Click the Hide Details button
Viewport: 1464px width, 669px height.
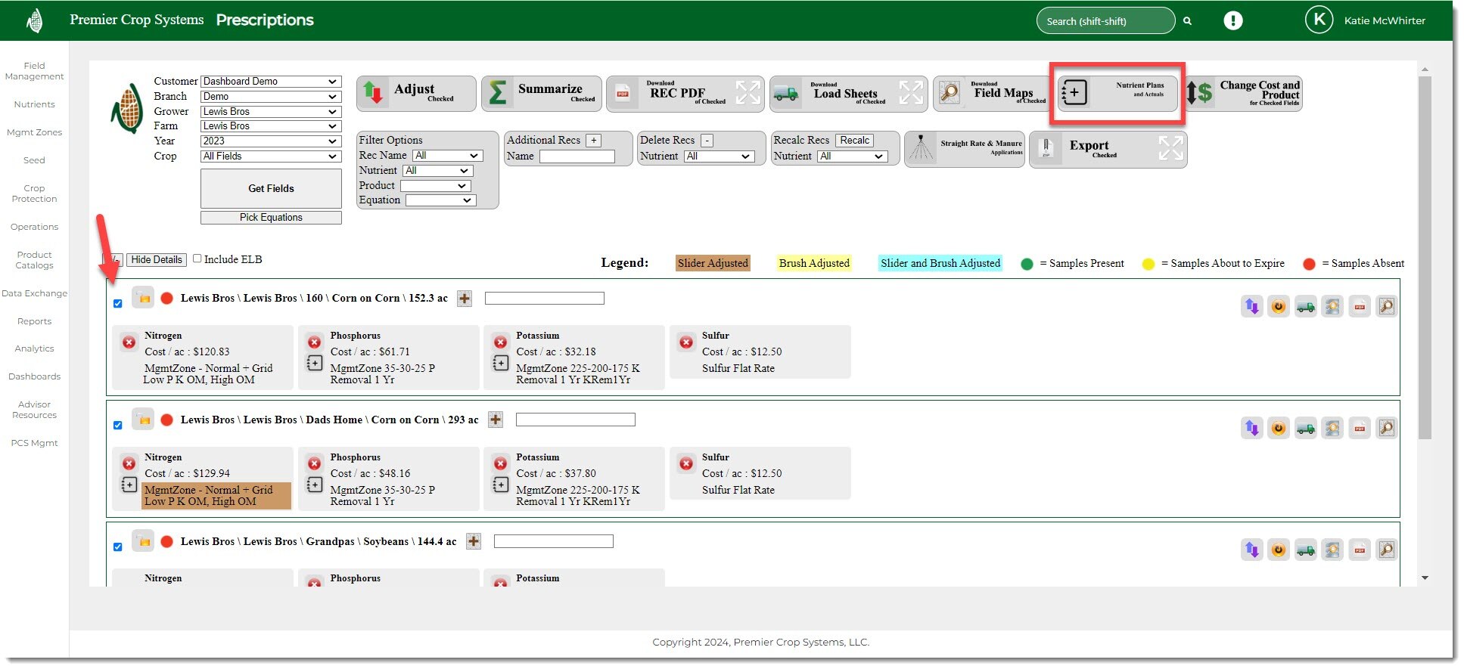click(157, 260)
